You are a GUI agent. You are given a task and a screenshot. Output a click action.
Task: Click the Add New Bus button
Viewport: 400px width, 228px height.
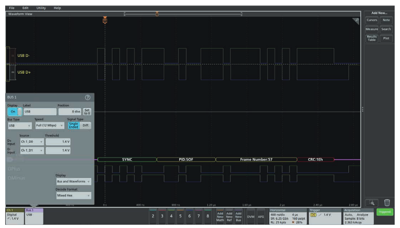pyautogui.click(x=238, y=216)
